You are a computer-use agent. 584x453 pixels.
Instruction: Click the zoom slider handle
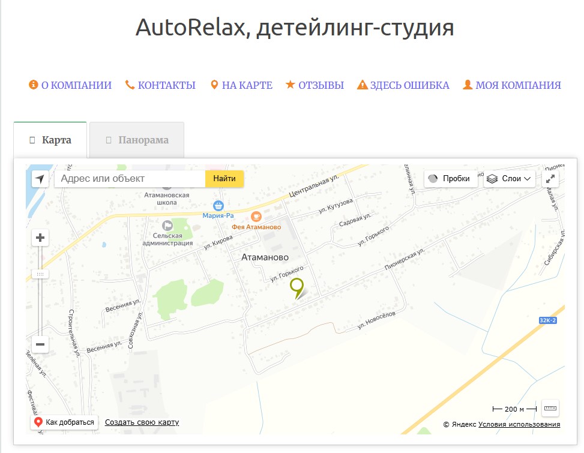40,274
